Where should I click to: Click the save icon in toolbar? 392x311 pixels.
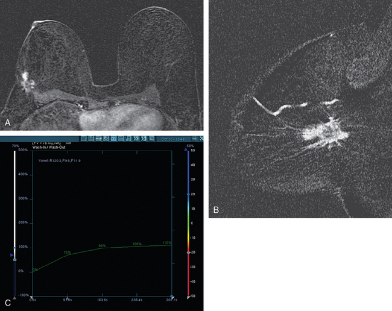pos(122,139)
